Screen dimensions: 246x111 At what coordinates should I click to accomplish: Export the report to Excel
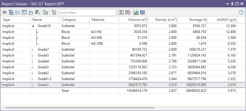[x=37, y=12]
